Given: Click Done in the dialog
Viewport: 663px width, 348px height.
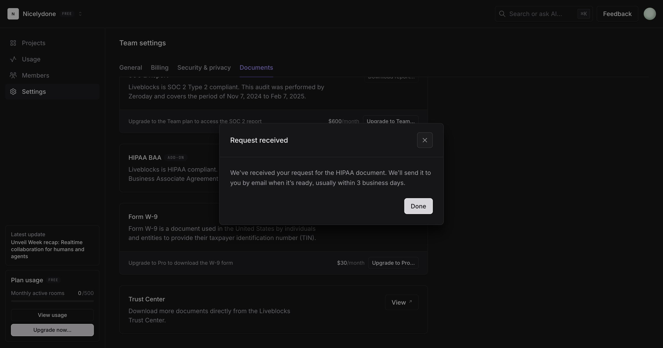Looking at the screenshot, I should coord(418,206).
